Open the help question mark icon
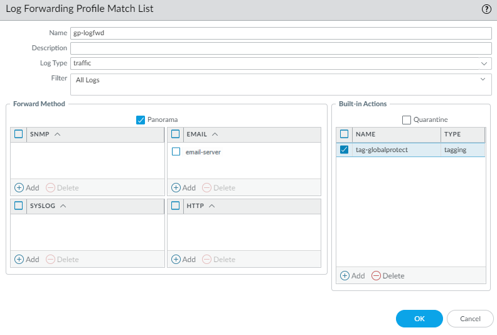497x335 pixels. coord(486,9)
